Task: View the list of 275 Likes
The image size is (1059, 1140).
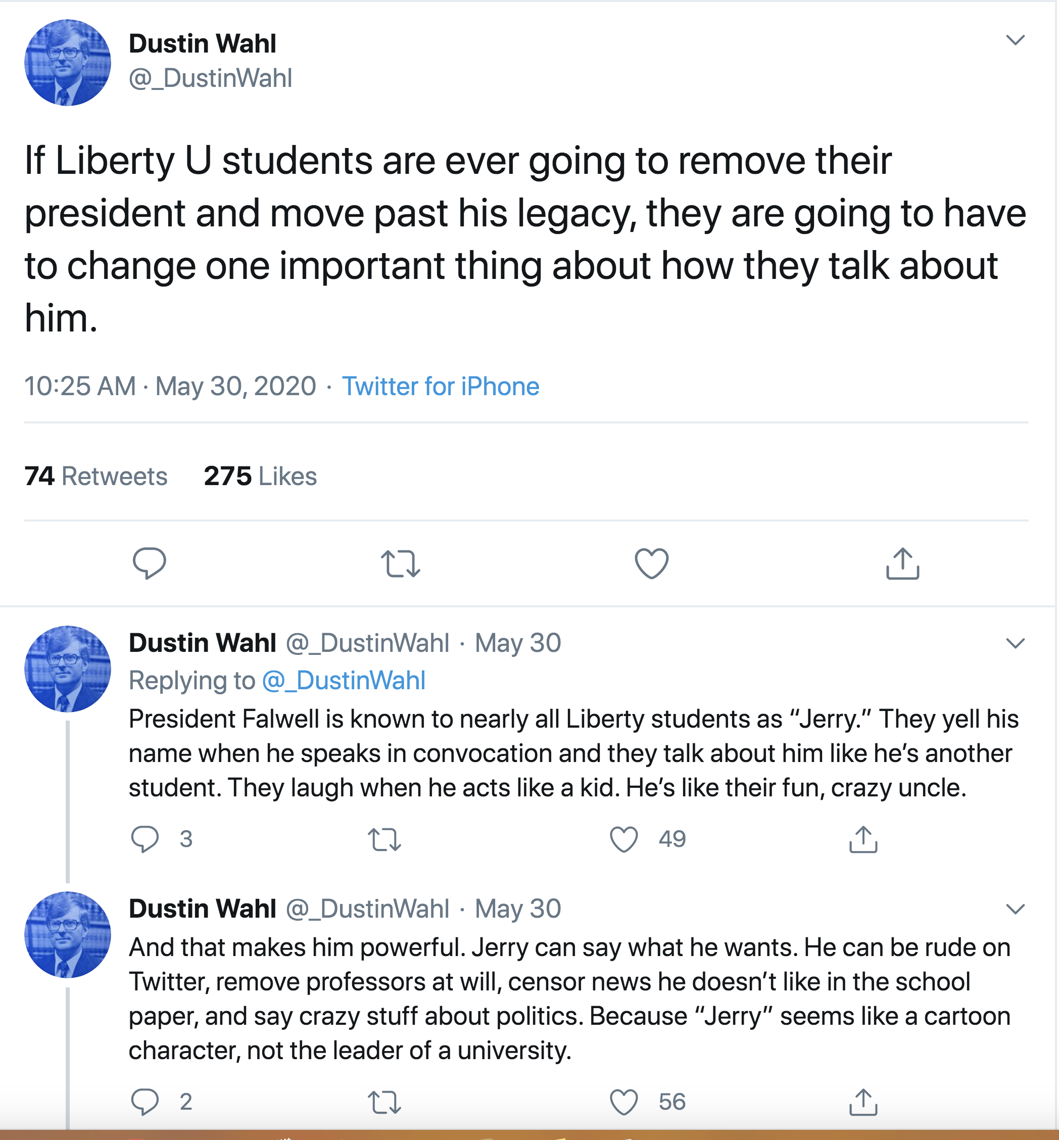Action: (x=260, y=477)
